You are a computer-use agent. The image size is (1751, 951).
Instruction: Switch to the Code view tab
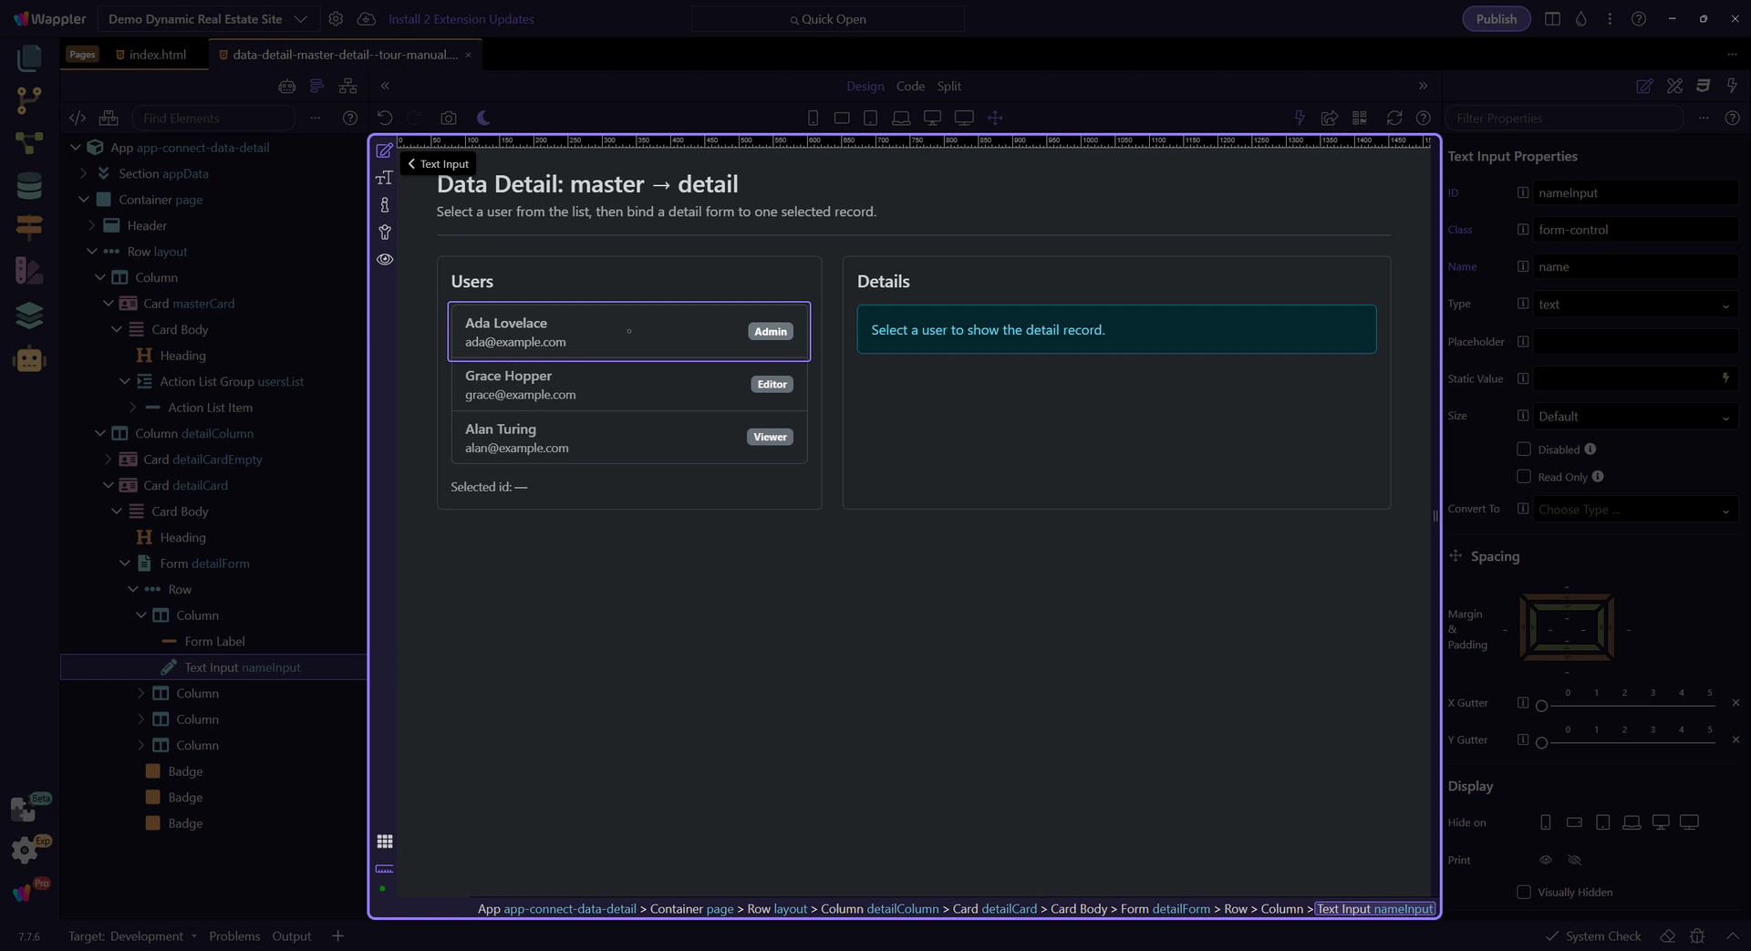tap(909, 86)
